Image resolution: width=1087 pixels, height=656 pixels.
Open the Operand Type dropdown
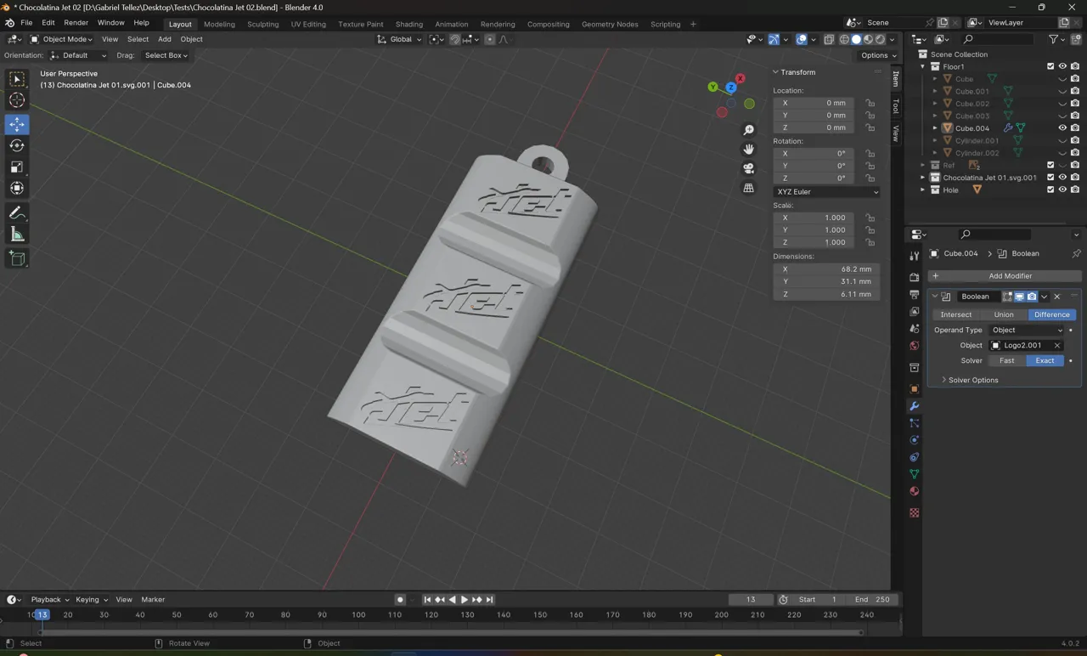[x=1027, y=330]
